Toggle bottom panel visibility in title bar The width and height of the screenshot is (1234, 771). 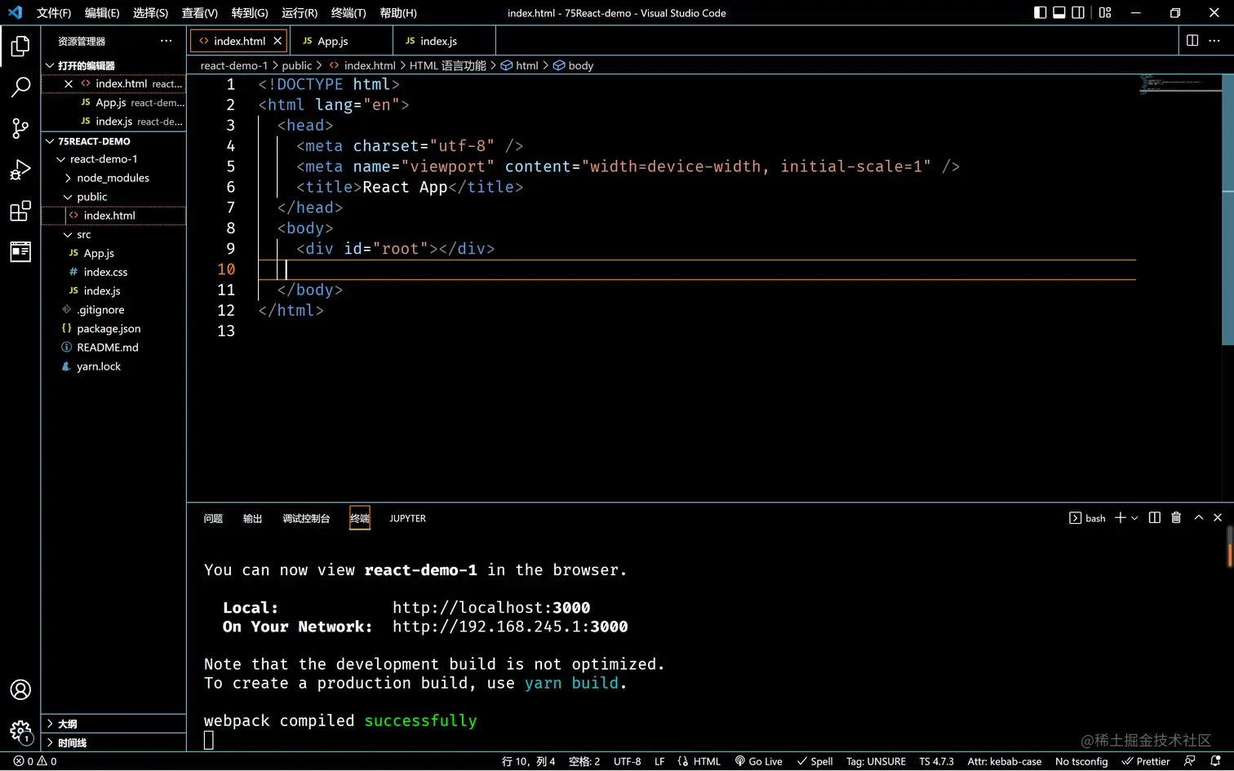(1059, 12)
